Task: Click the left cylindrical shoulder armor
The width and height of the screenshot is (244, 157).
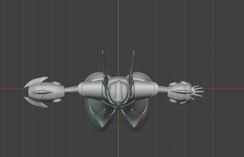Action: click(x=90, y=90)
